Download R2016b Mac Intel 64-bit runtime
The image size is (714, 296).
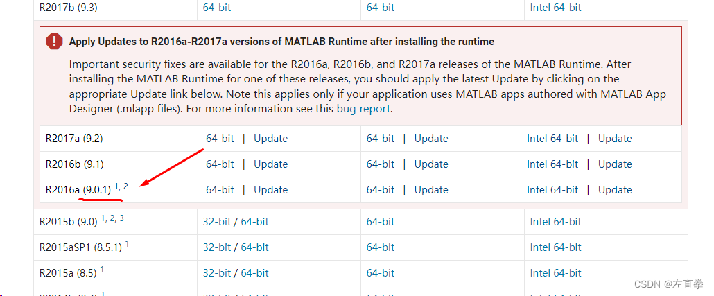pyautogui.click(x=552, y=164)
